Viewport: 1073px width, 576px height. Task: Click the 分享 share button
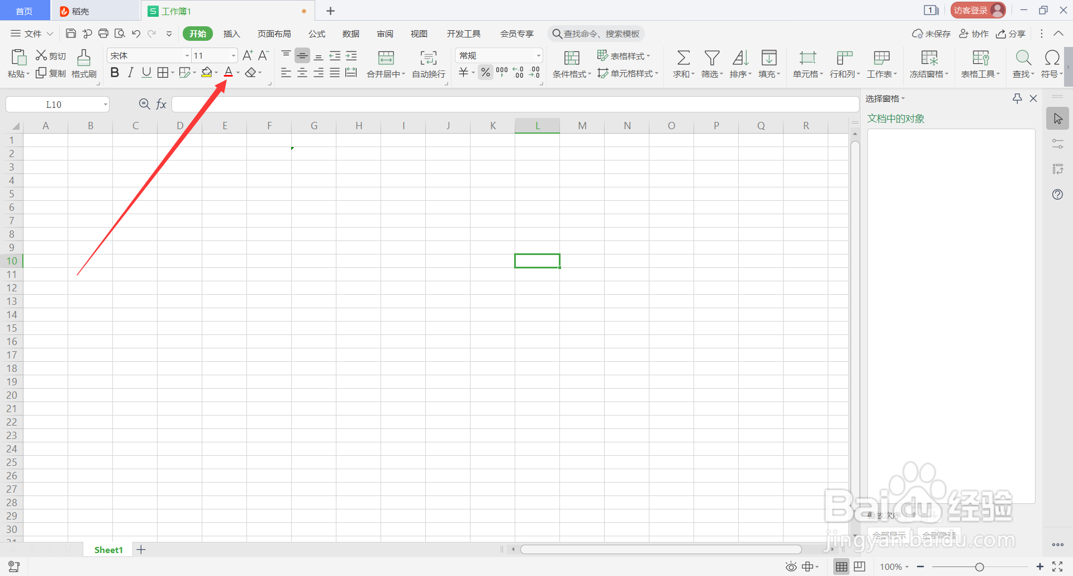tap(1011, 34)
